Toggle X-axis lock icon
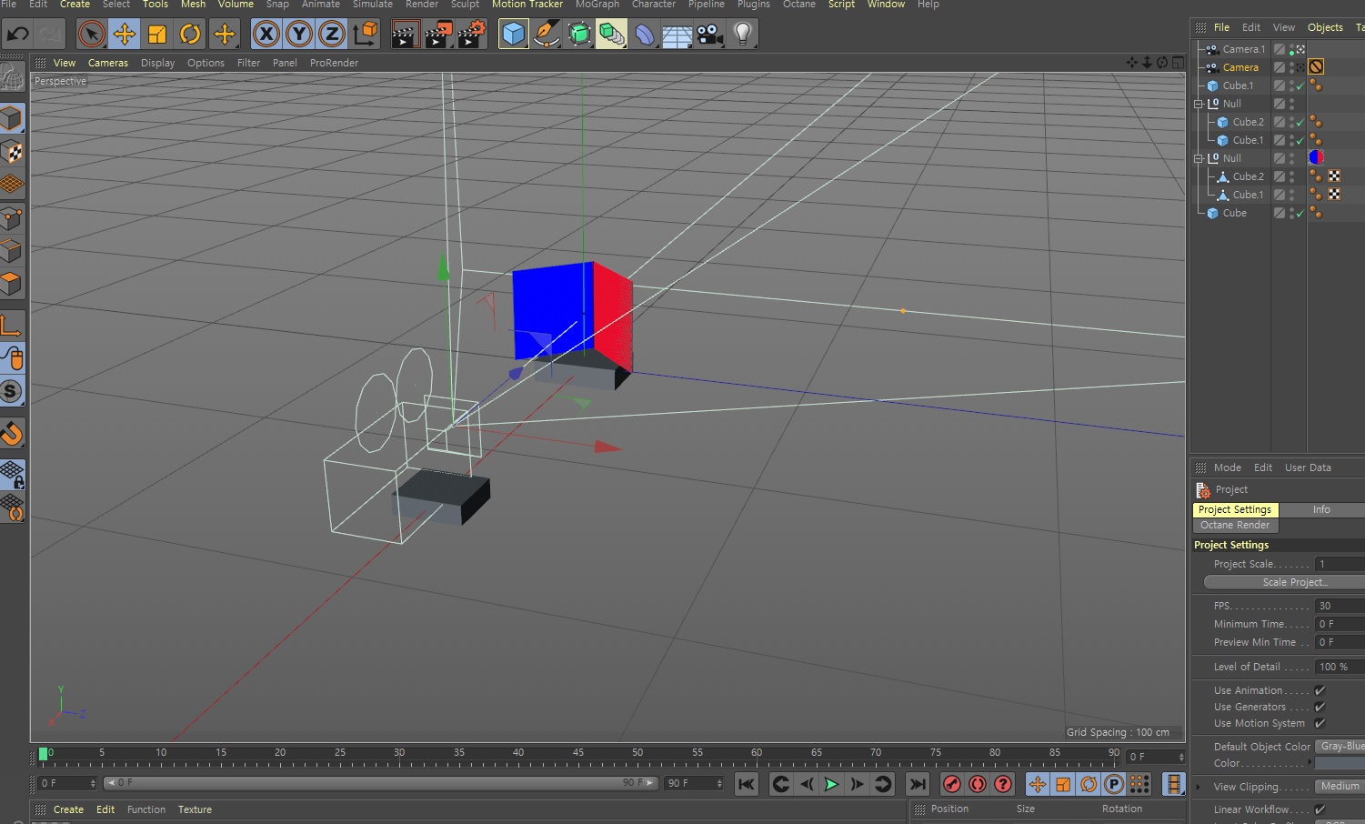This screenshot has width=1365, height=824. (266, 35)
